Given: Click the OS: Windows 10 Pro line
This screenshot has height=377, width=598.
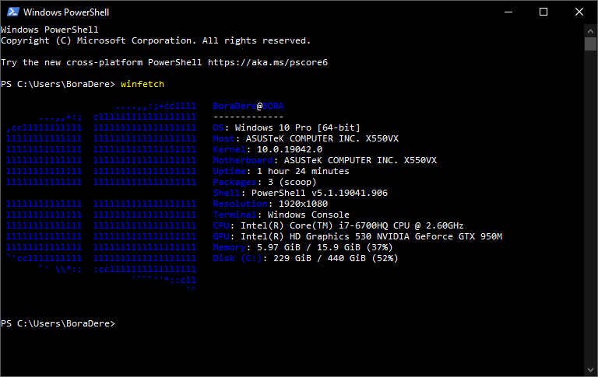Looking at the screenshot, I should tap(287, 127).
